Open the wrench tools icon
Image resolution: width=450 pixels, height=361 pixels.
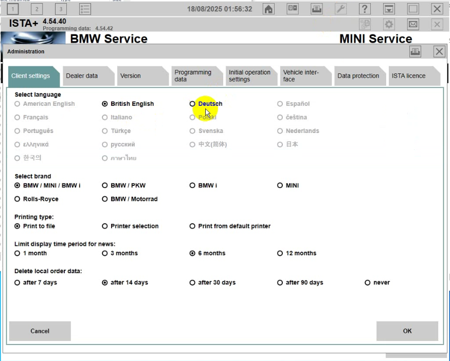click(340, 9)
